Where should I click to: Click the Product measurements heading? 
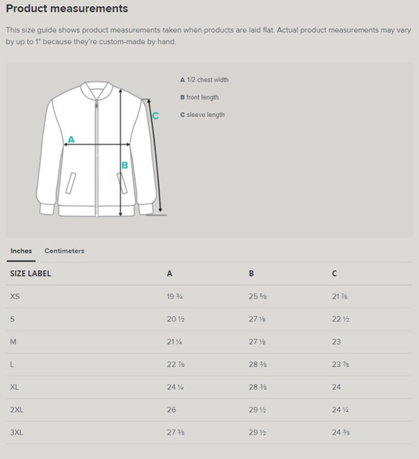tap(67, 9)
